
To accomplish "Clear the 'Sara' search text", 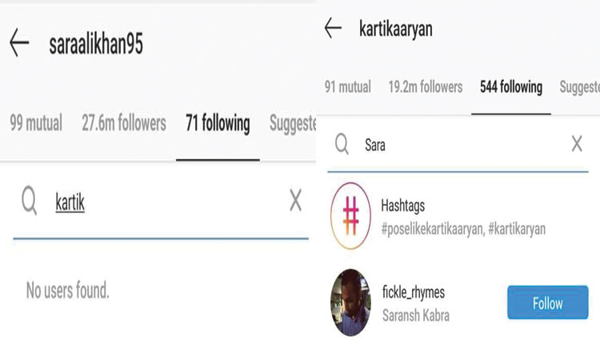I will (x=577, y=144).
